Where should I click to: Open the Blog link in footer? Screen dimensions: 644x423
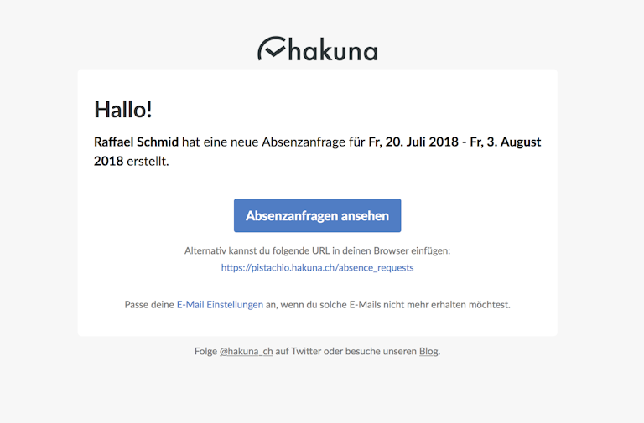click(x=428, y=351)
